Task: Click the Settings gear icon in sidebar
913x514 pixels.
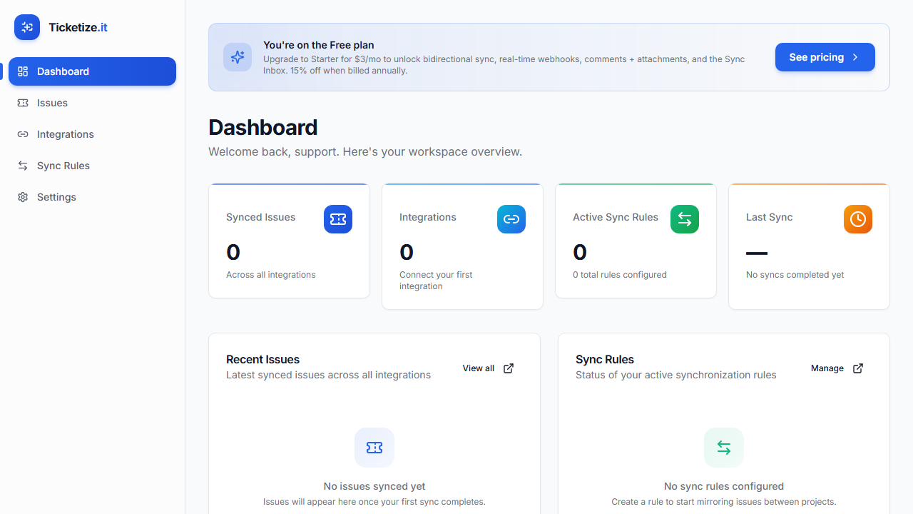Action: (23, 197)
